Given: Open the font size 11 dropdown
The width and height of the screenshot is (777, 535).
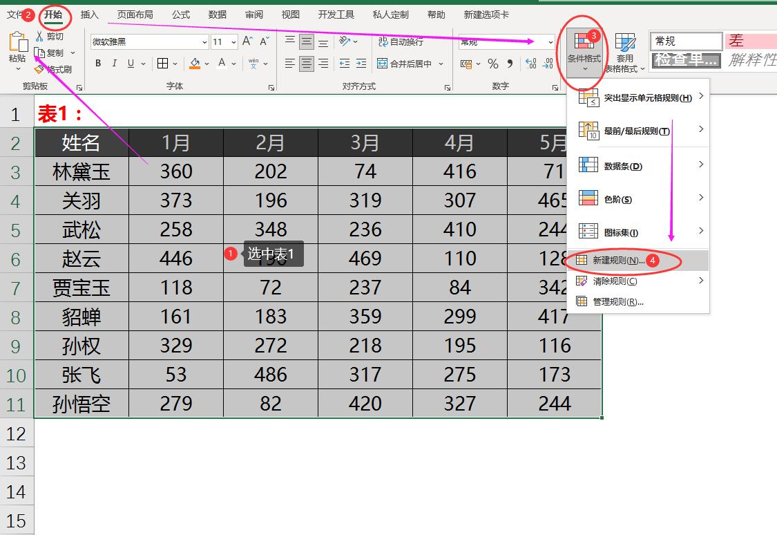Looking at the screenshot, I should click(x=233, y=42).
